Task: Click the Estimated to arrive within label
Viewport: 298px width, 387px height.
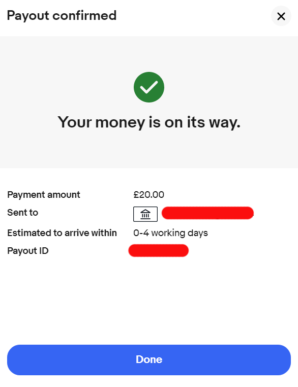Action: [62, 233]
